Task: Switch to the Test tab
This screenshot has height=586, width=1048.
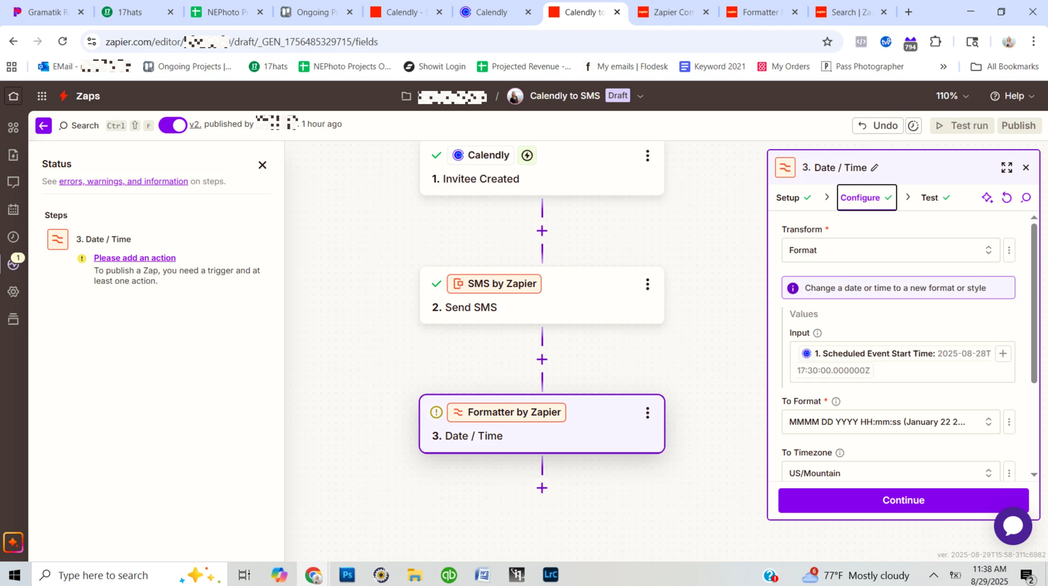Action: 935,198
